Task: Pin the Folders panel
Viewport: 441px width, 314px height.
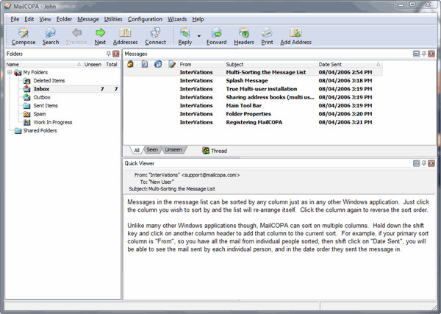Action: pyautogui.click(x=108, y=54)
